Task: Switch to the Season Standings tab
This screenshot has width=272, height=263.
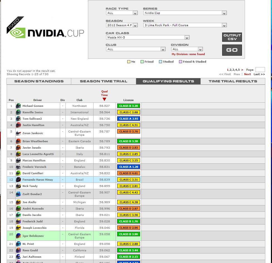Action: [x=39, y=81]
